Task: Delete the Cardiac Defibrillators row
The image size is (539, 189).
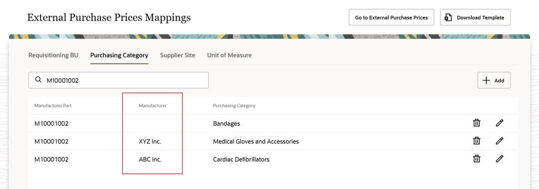Action: (x=477, y=159)
